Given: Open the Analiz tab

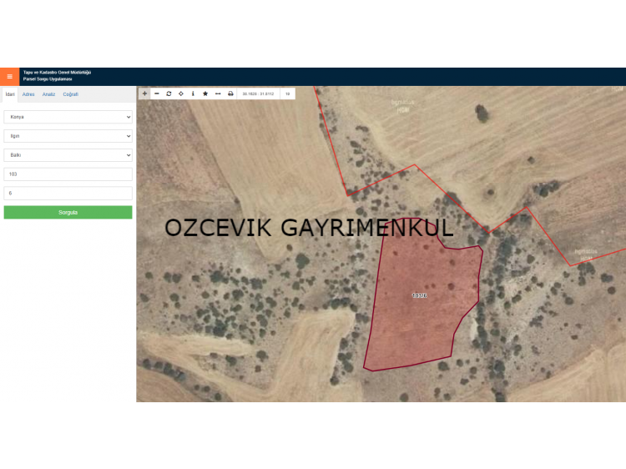Looking at the screenshot, I should coord(49,94).
